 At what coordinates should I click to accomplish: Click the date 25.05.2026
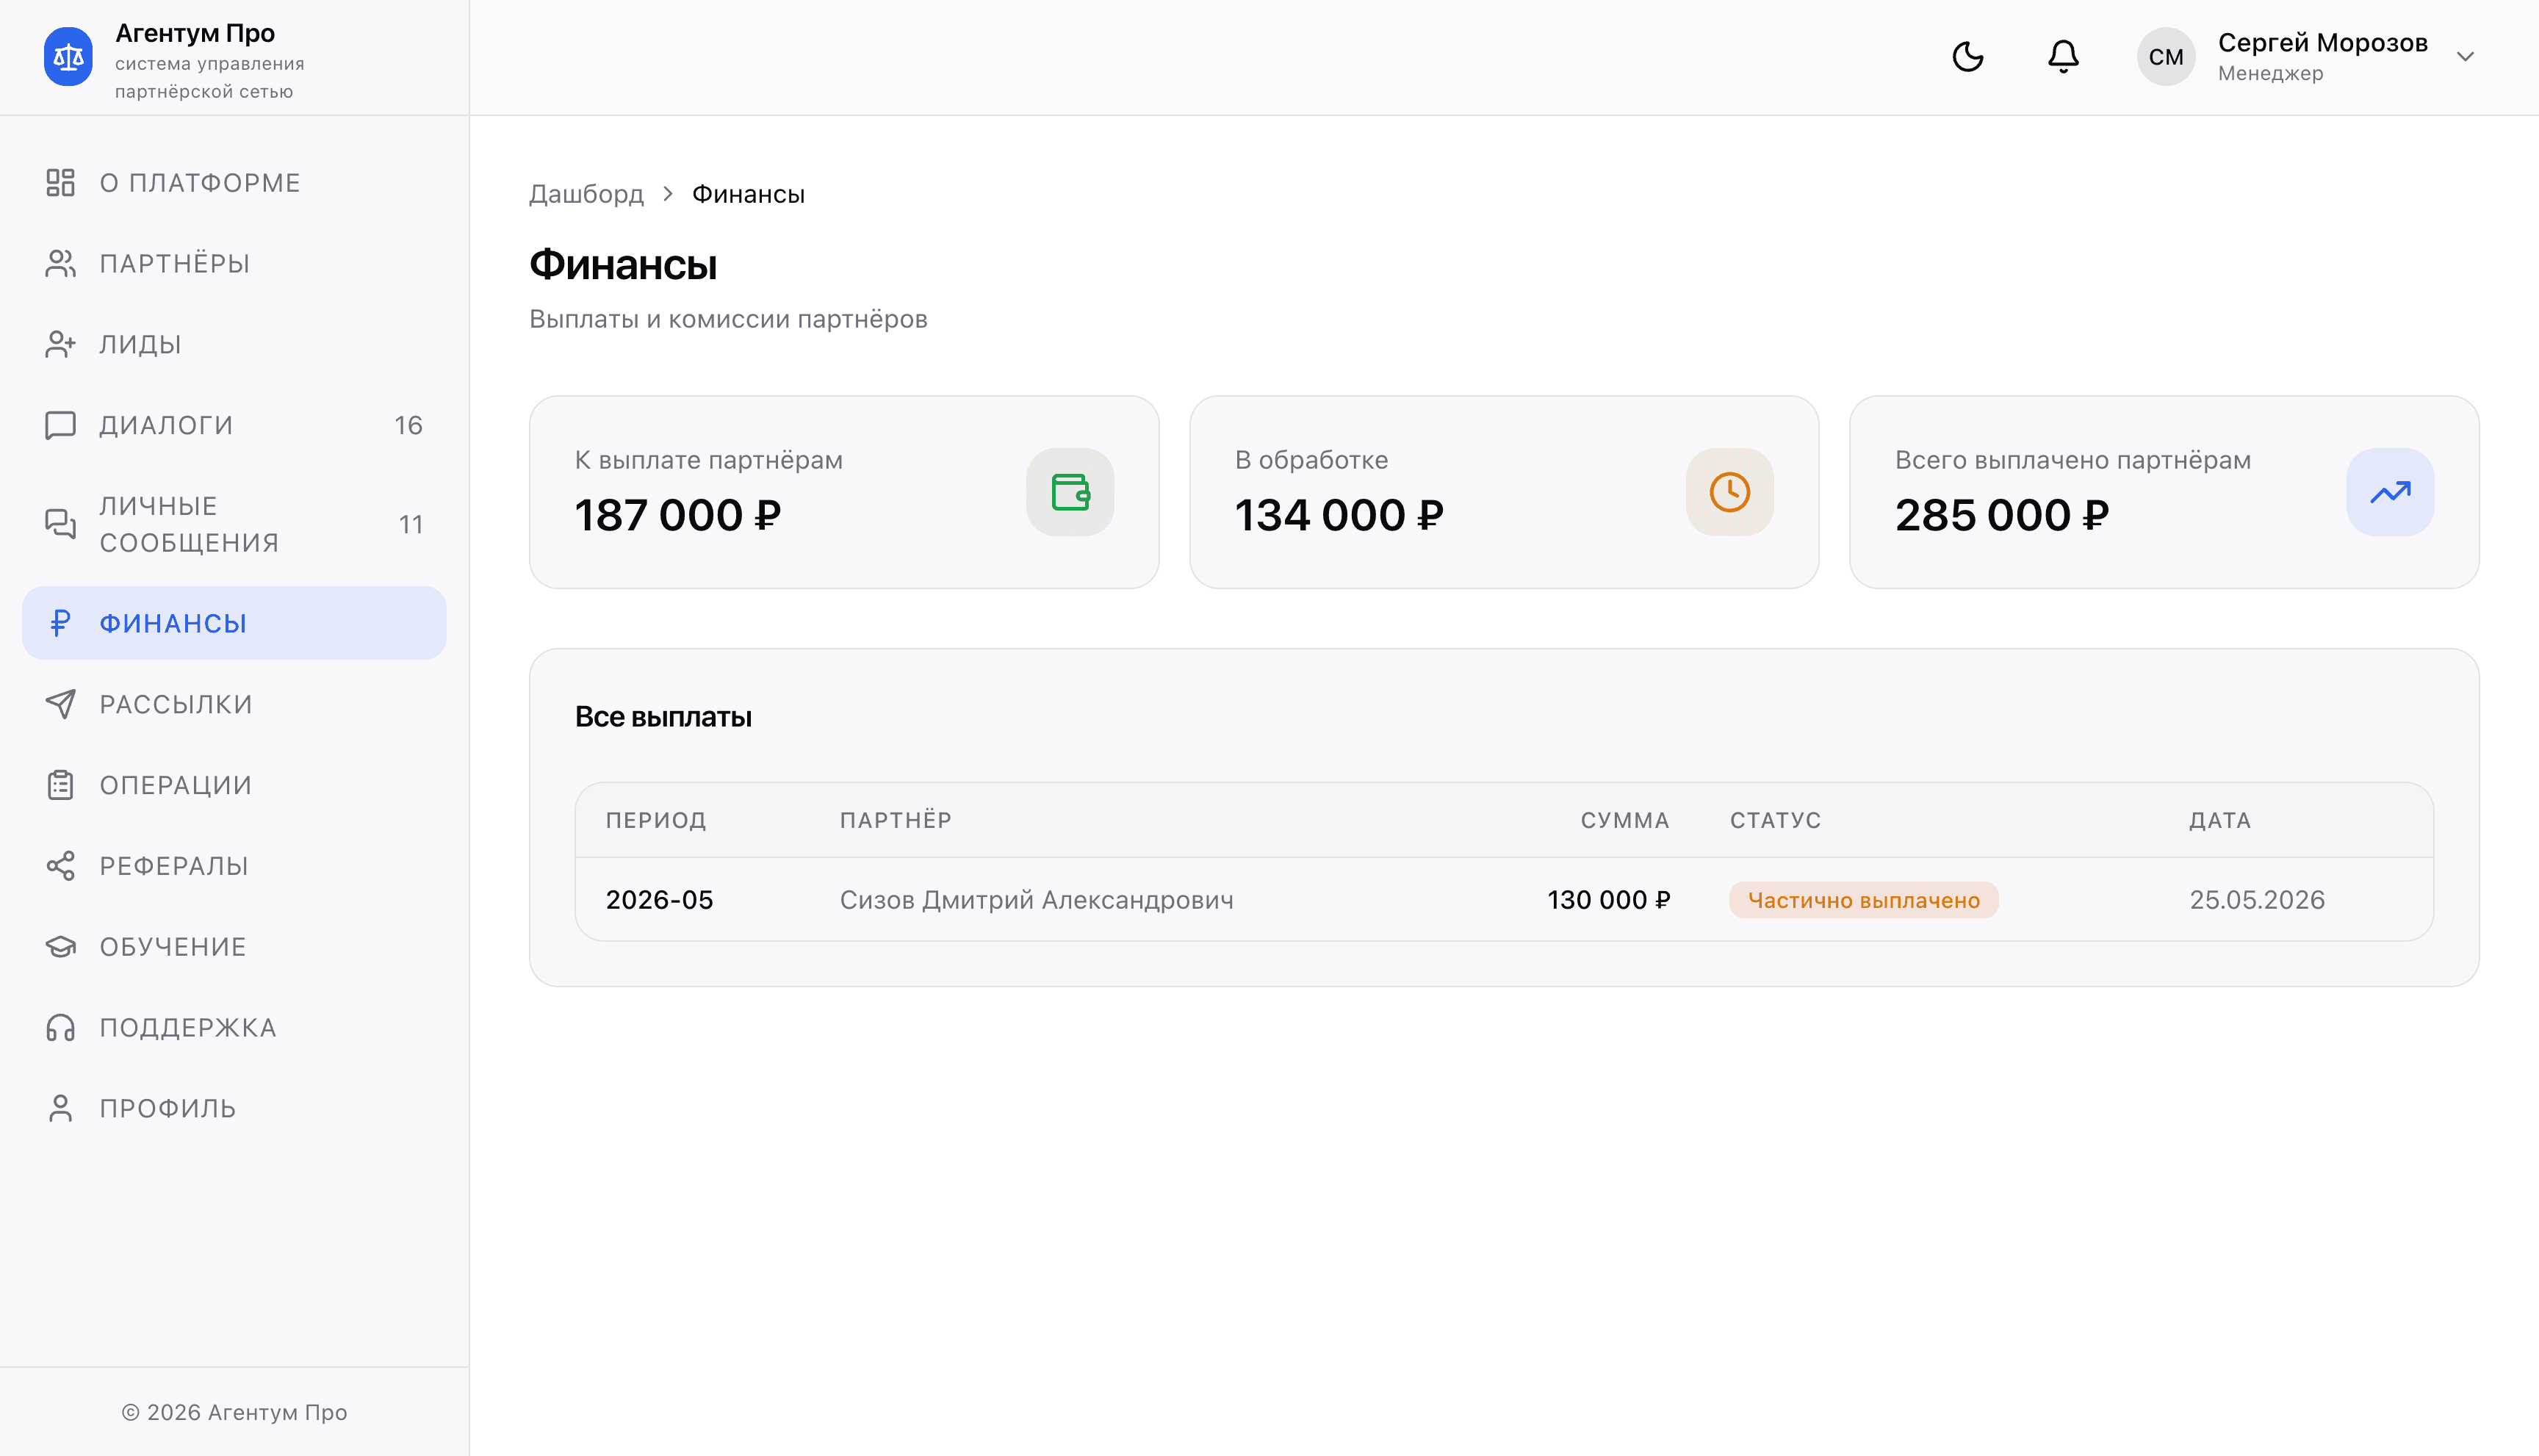[x=2257, y=900]
